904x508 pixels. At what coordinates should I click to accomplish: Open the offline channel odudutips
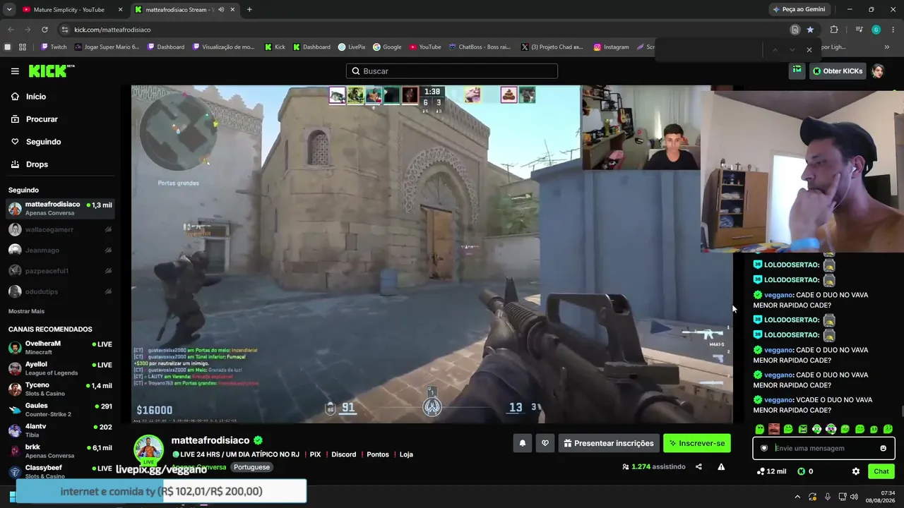(60, 291)
